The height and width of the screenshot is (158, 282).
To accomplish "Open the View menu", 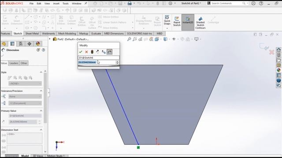I will (x=47, y=4).
